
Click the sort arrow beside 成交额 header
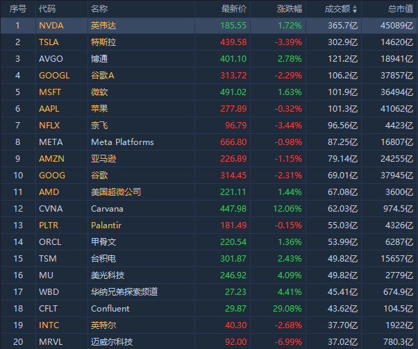pos(356,9)
